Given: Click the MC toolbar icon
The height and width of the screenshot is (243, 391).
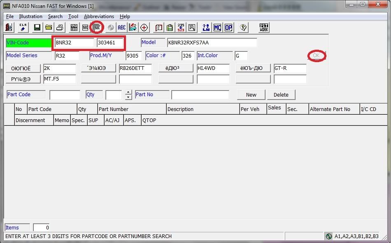Looking at the screenshot, I should tap(217, 28).
